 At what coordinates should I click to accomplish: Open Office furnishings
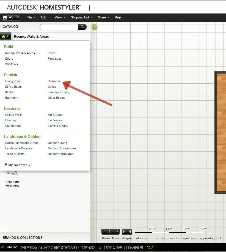[52, 87]
